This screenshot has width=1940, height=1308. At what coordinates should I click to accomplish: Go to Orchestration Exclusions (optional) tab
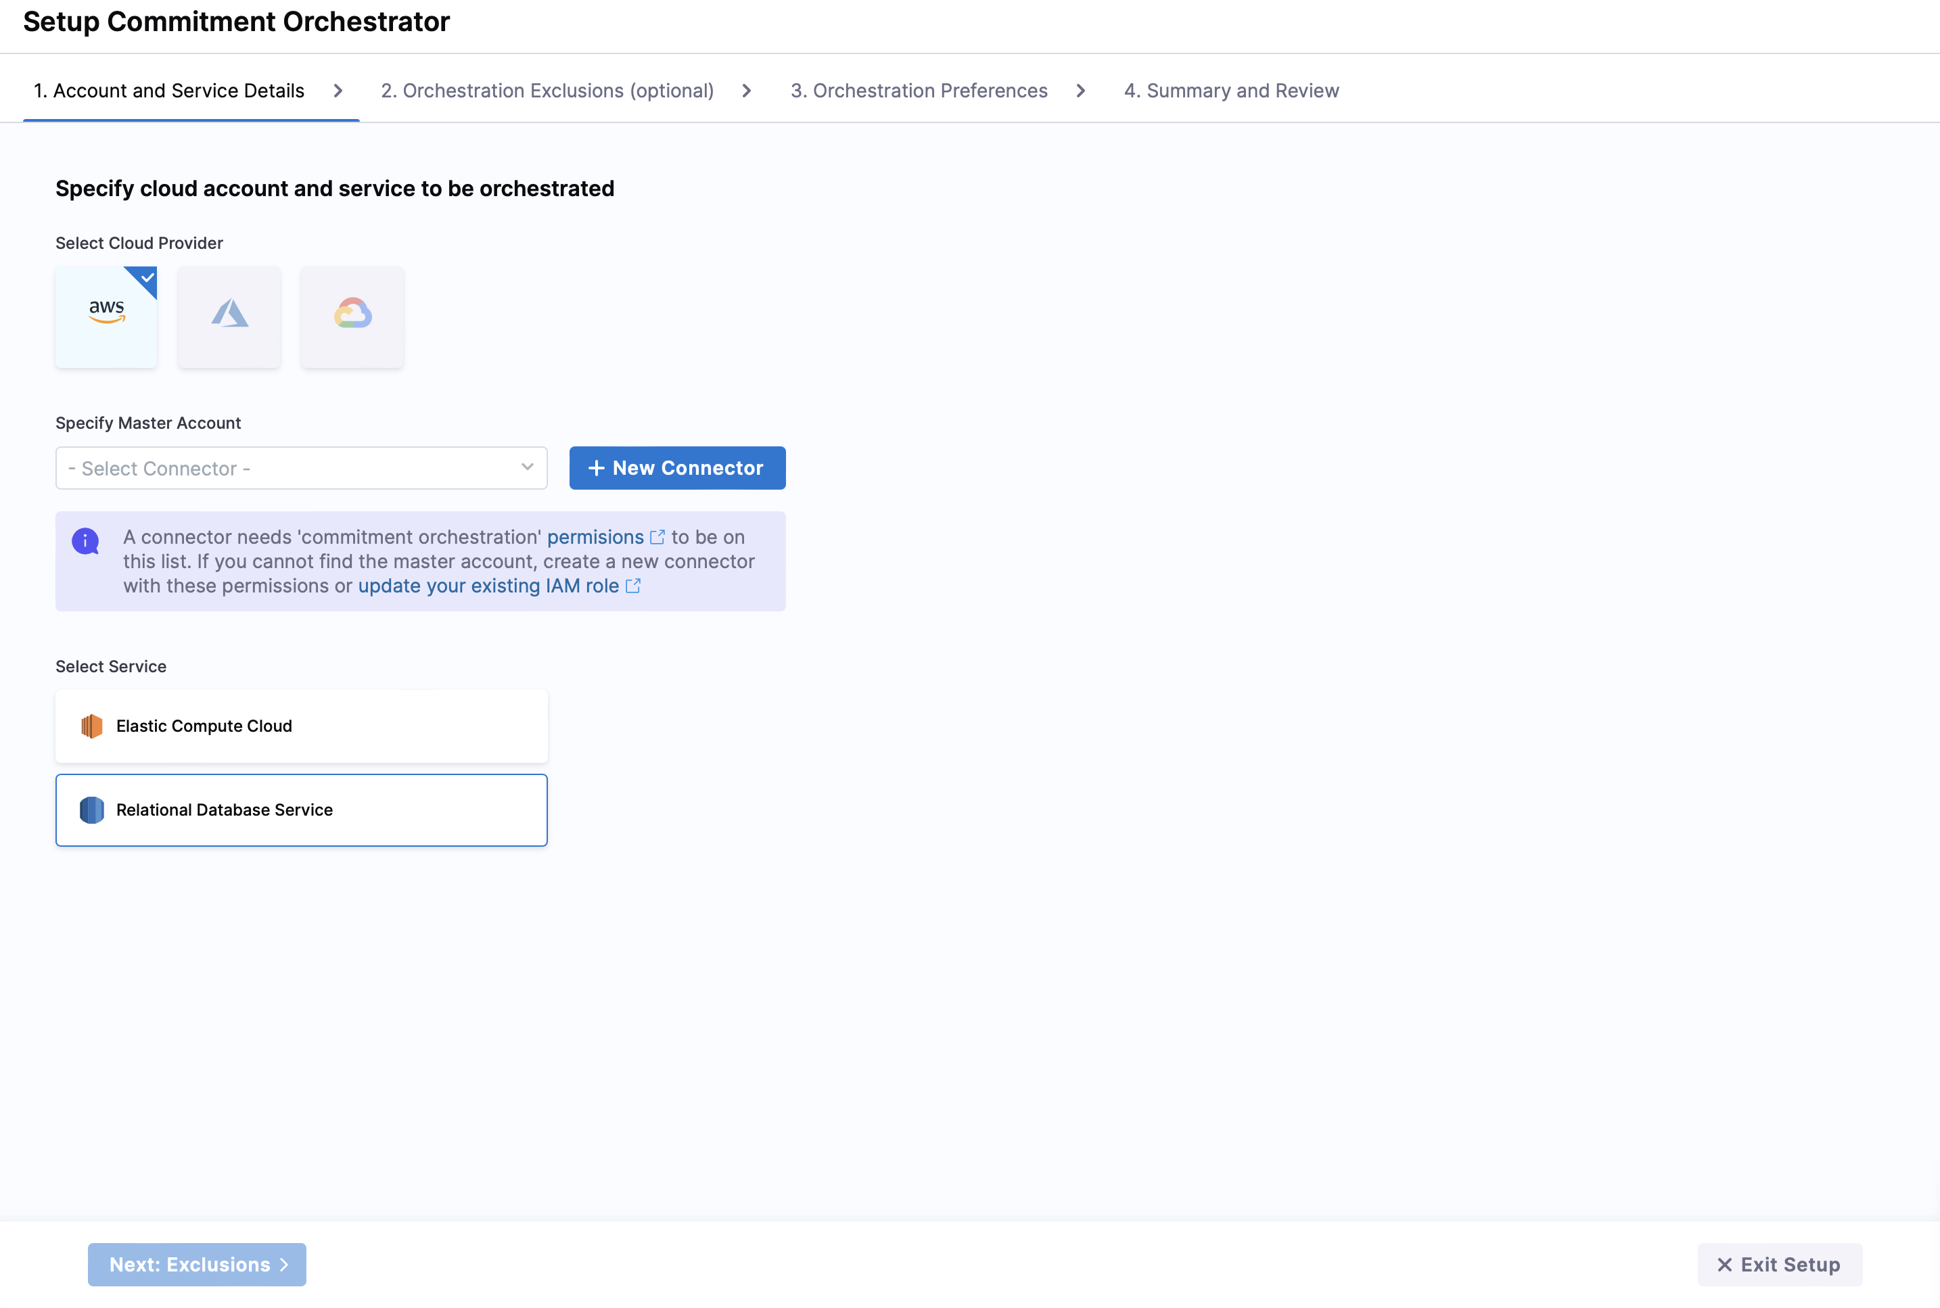tap(547, 90)
